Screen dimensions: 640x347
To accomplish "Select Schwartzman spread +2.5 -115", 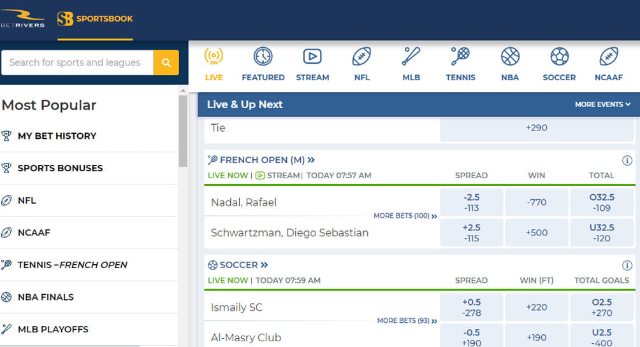I will [x=472, y=232].
